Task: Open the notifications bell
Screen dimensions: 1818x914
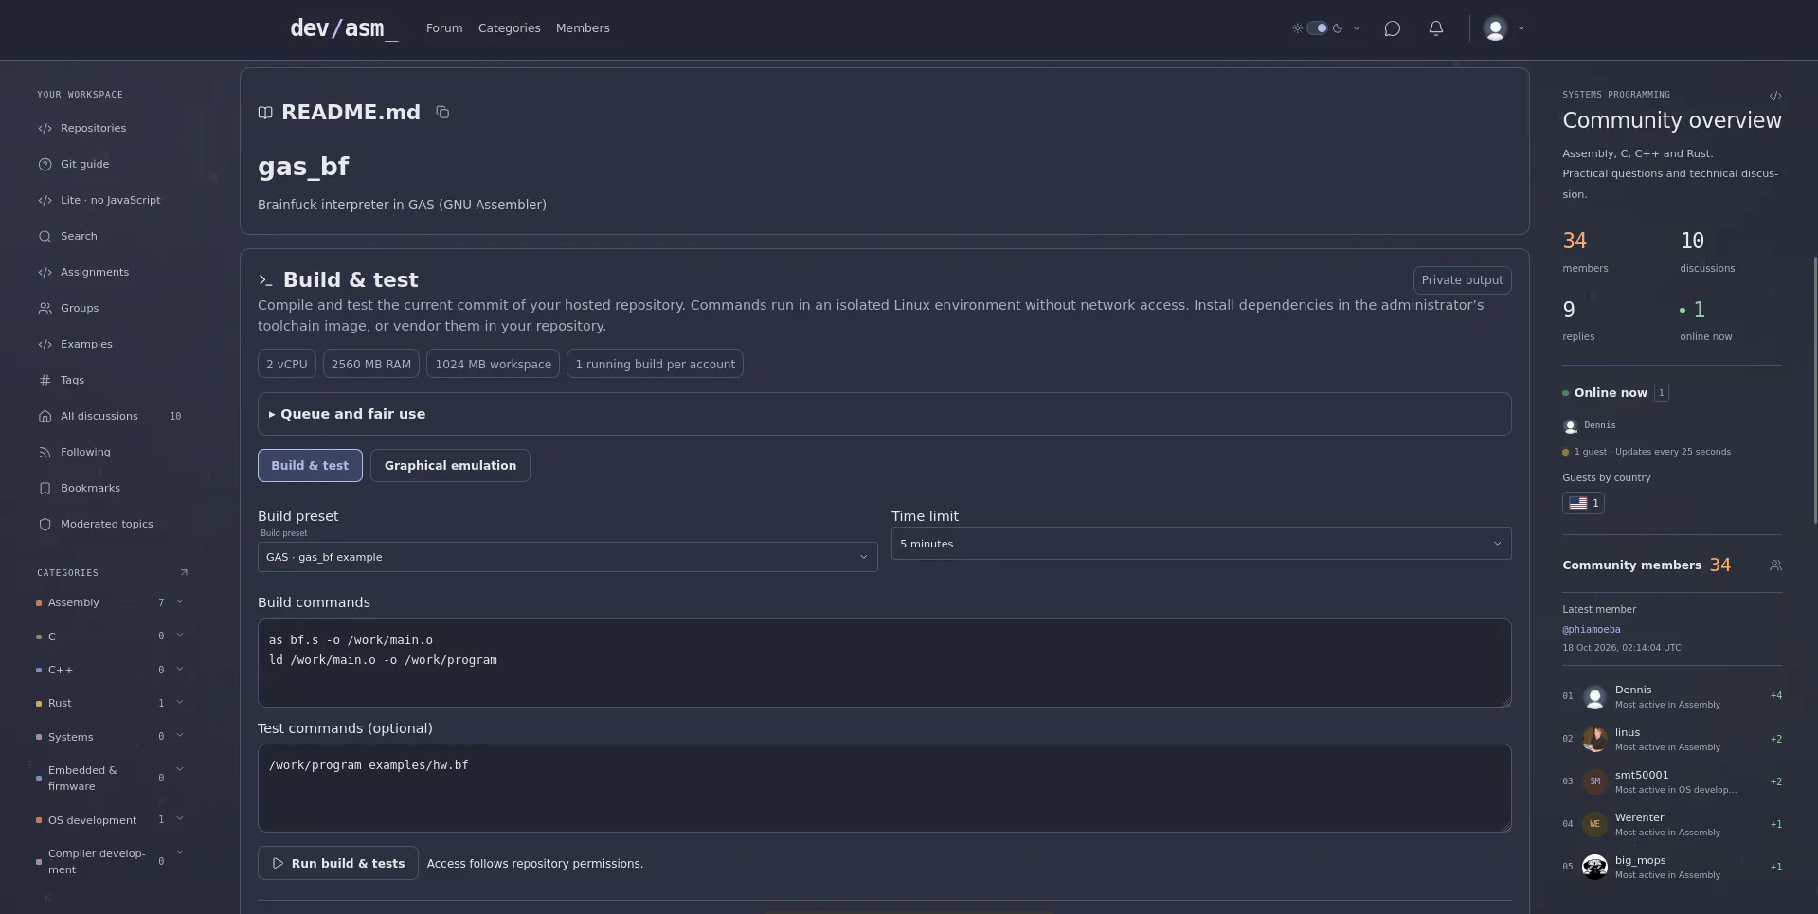Action: point(1436,28)
